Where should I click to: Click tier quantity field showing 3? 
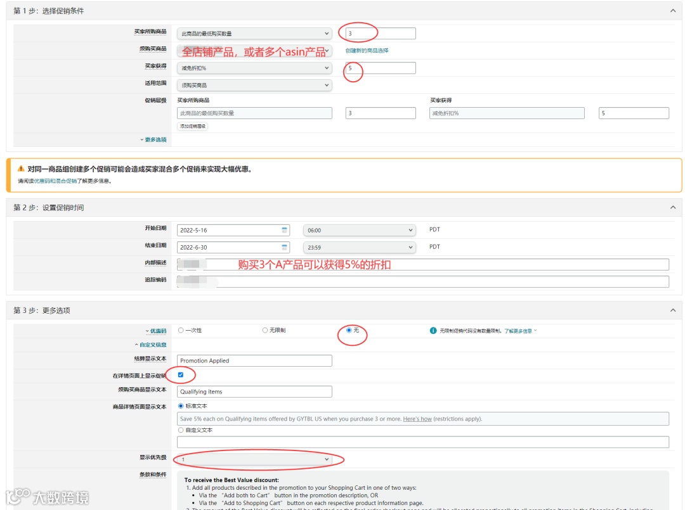tap(381, 113)
